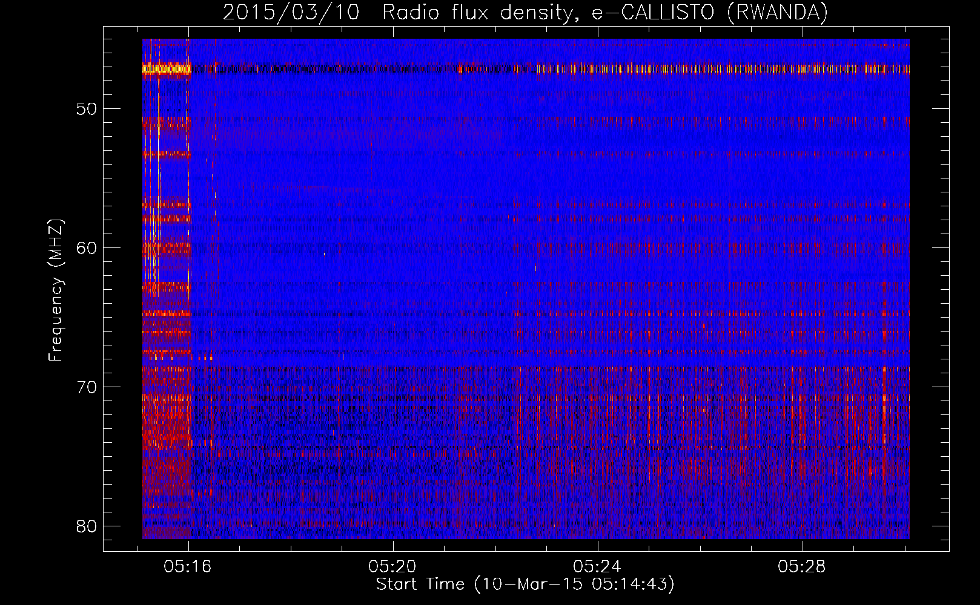Click the 'Start Time (10-Mar-15 05:14:43)' label

525,584
